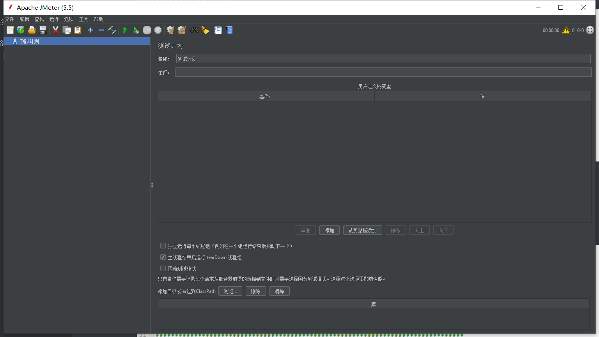Click Start no pauses icon
599x337 pixels.
(x=136, y=30)
